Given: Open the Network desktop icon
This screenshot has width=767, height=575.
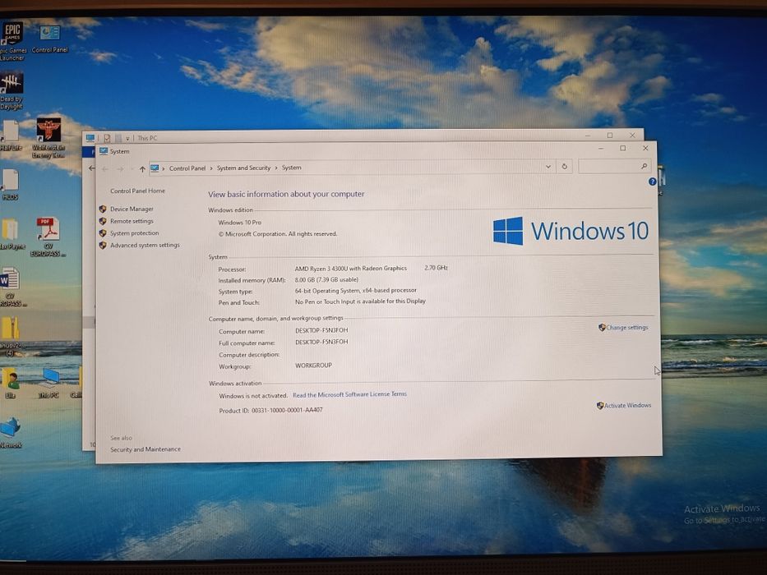Looking at the screenshot, I should tap(10, 433).
